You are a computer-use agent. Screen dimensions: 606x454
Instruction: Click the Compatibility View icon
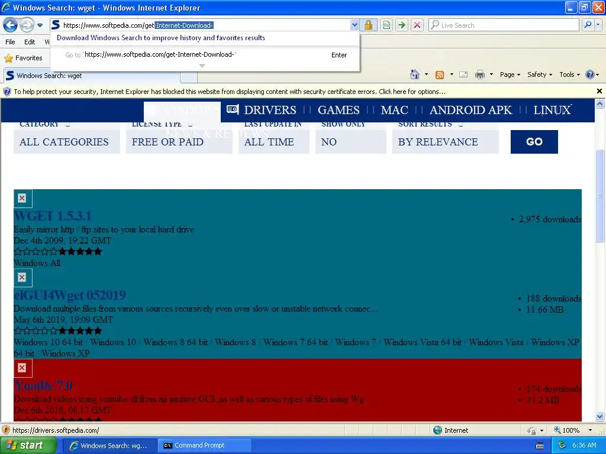(386, 25)
